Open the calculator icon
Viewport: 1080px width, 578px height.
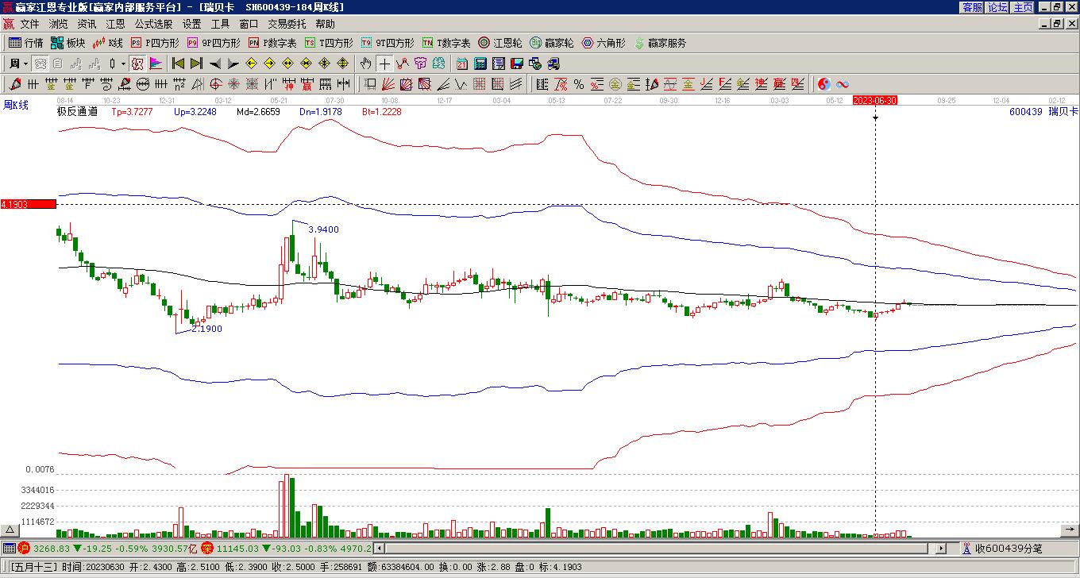click(480, 64)
